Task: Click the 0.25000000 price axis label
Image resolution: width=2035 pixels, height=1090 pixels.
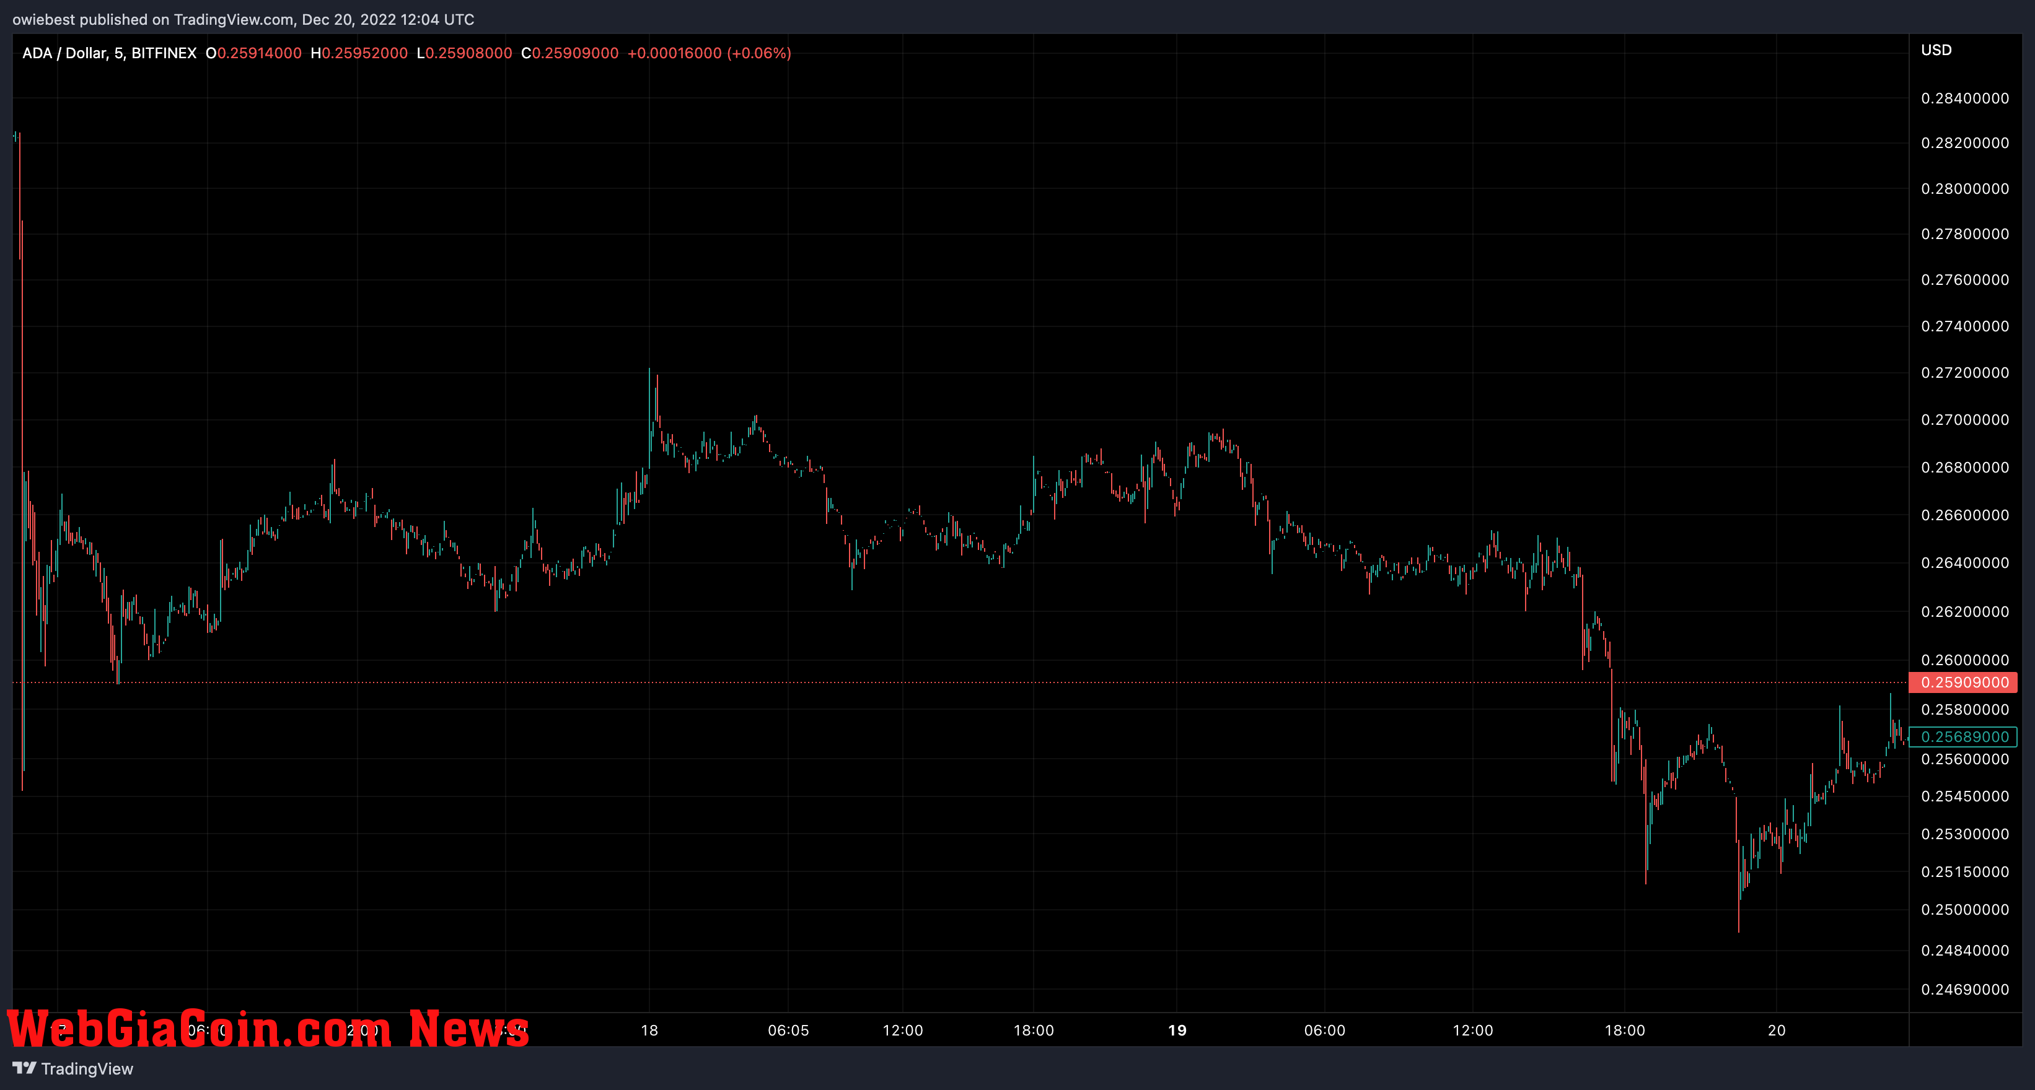Action: (x=1965, y=910)
